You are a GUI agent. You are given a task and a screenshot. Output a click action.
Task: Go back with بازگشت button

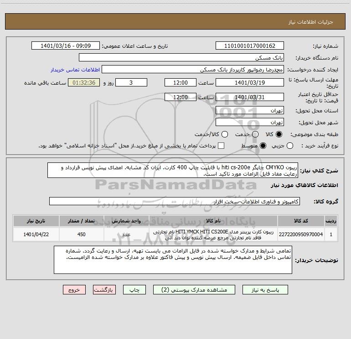104,290
